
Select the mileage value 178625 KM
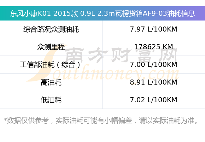point(154,47)
